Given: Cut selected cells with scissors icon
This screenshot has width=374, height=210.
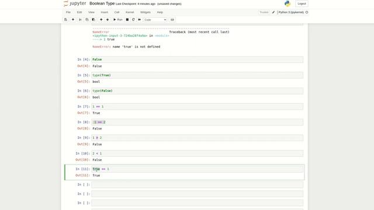Looking at the screenshot, I should click(81, 20).
